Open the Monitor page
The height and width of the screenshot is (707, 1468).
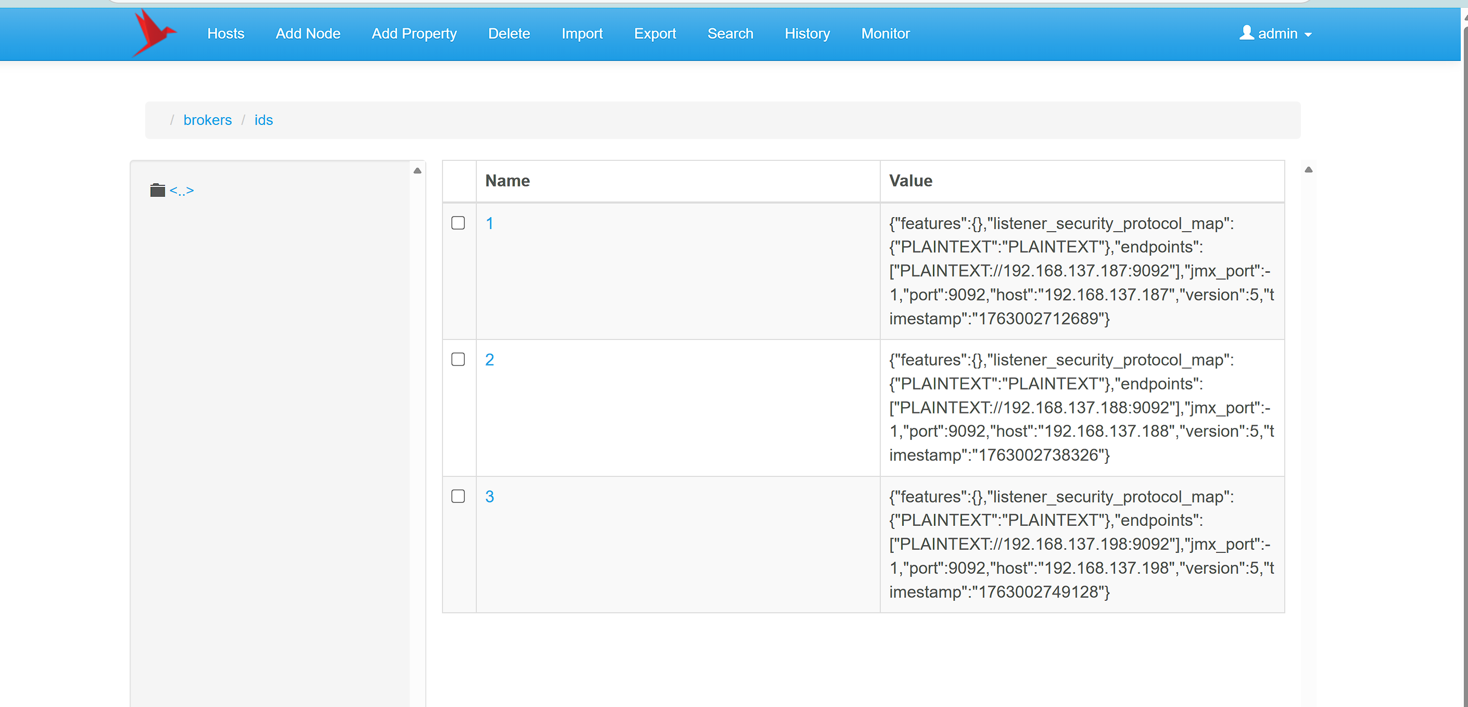[x=885, y=34]
